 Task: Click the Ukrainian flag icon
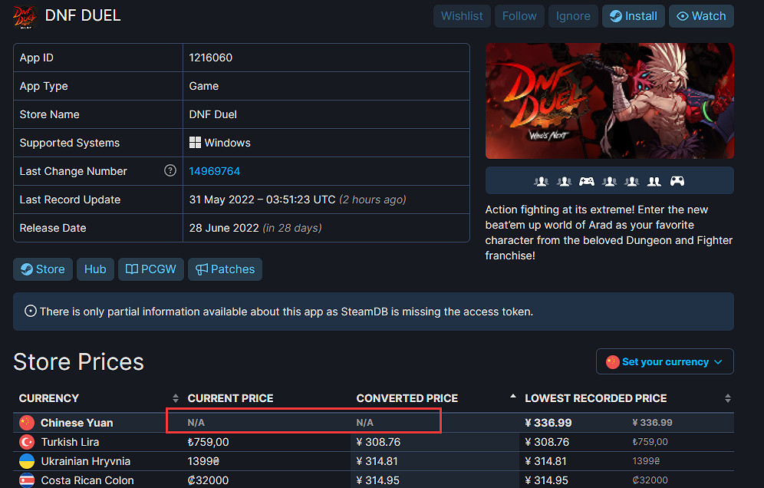(x=27, y=461)
